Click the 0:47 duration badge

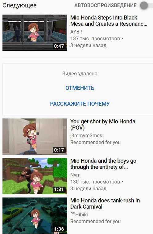pyautogui.click(x=59, y=46)
